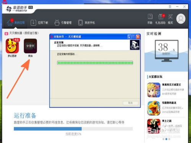Open the 究极数码暴龙 game thumbnail
191x143 pixels.
pos(154,108)
